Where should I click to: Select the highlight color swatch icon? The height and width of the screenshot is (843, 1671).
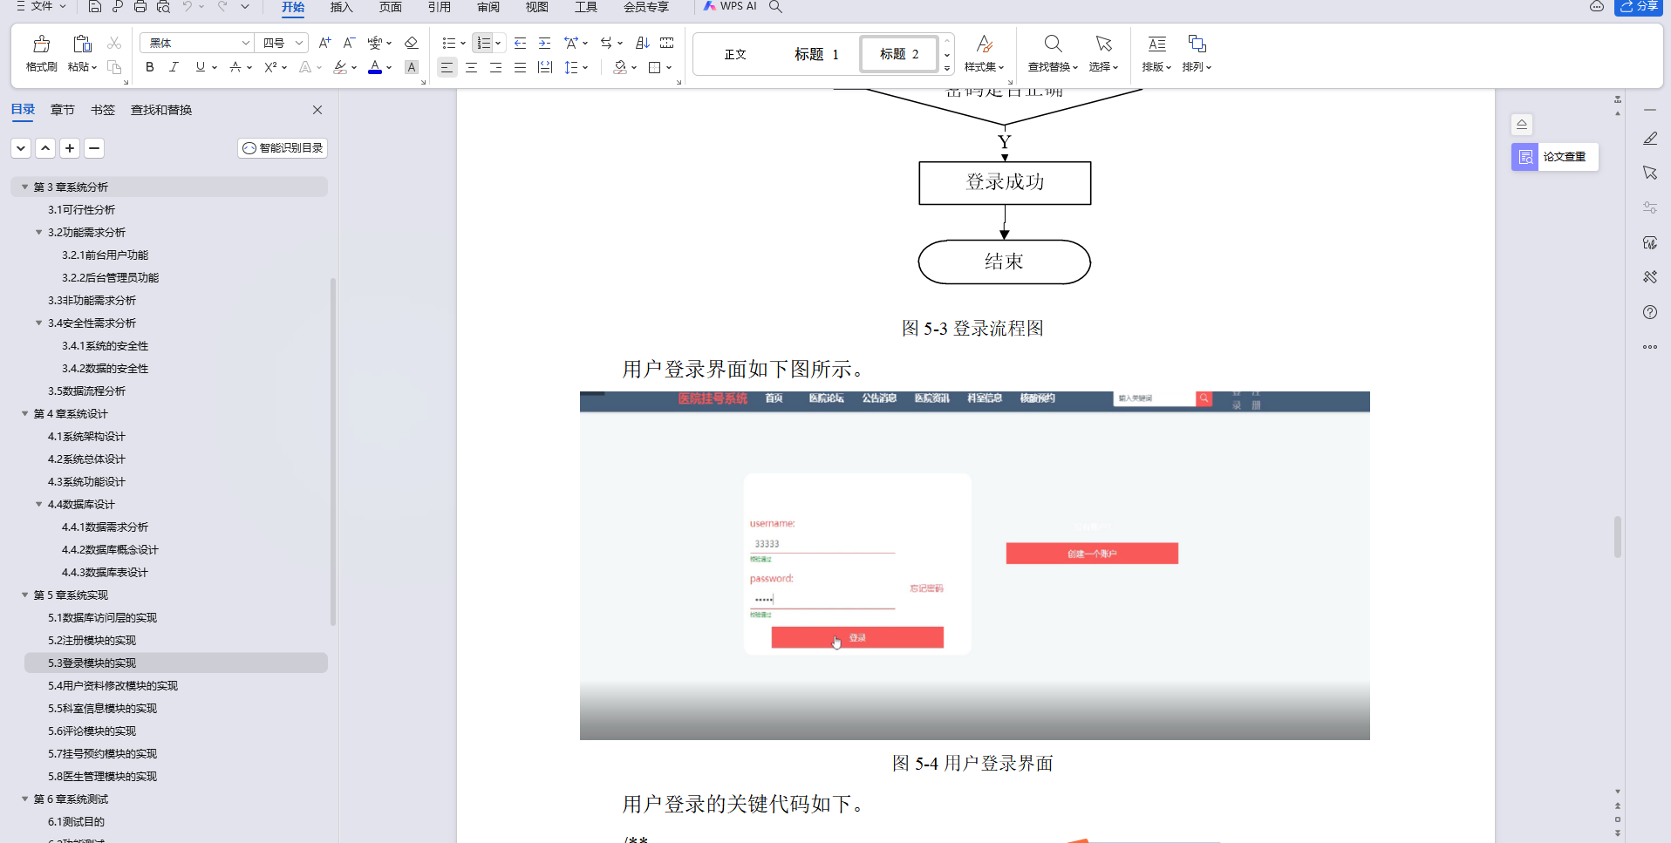tap(341, 67)
